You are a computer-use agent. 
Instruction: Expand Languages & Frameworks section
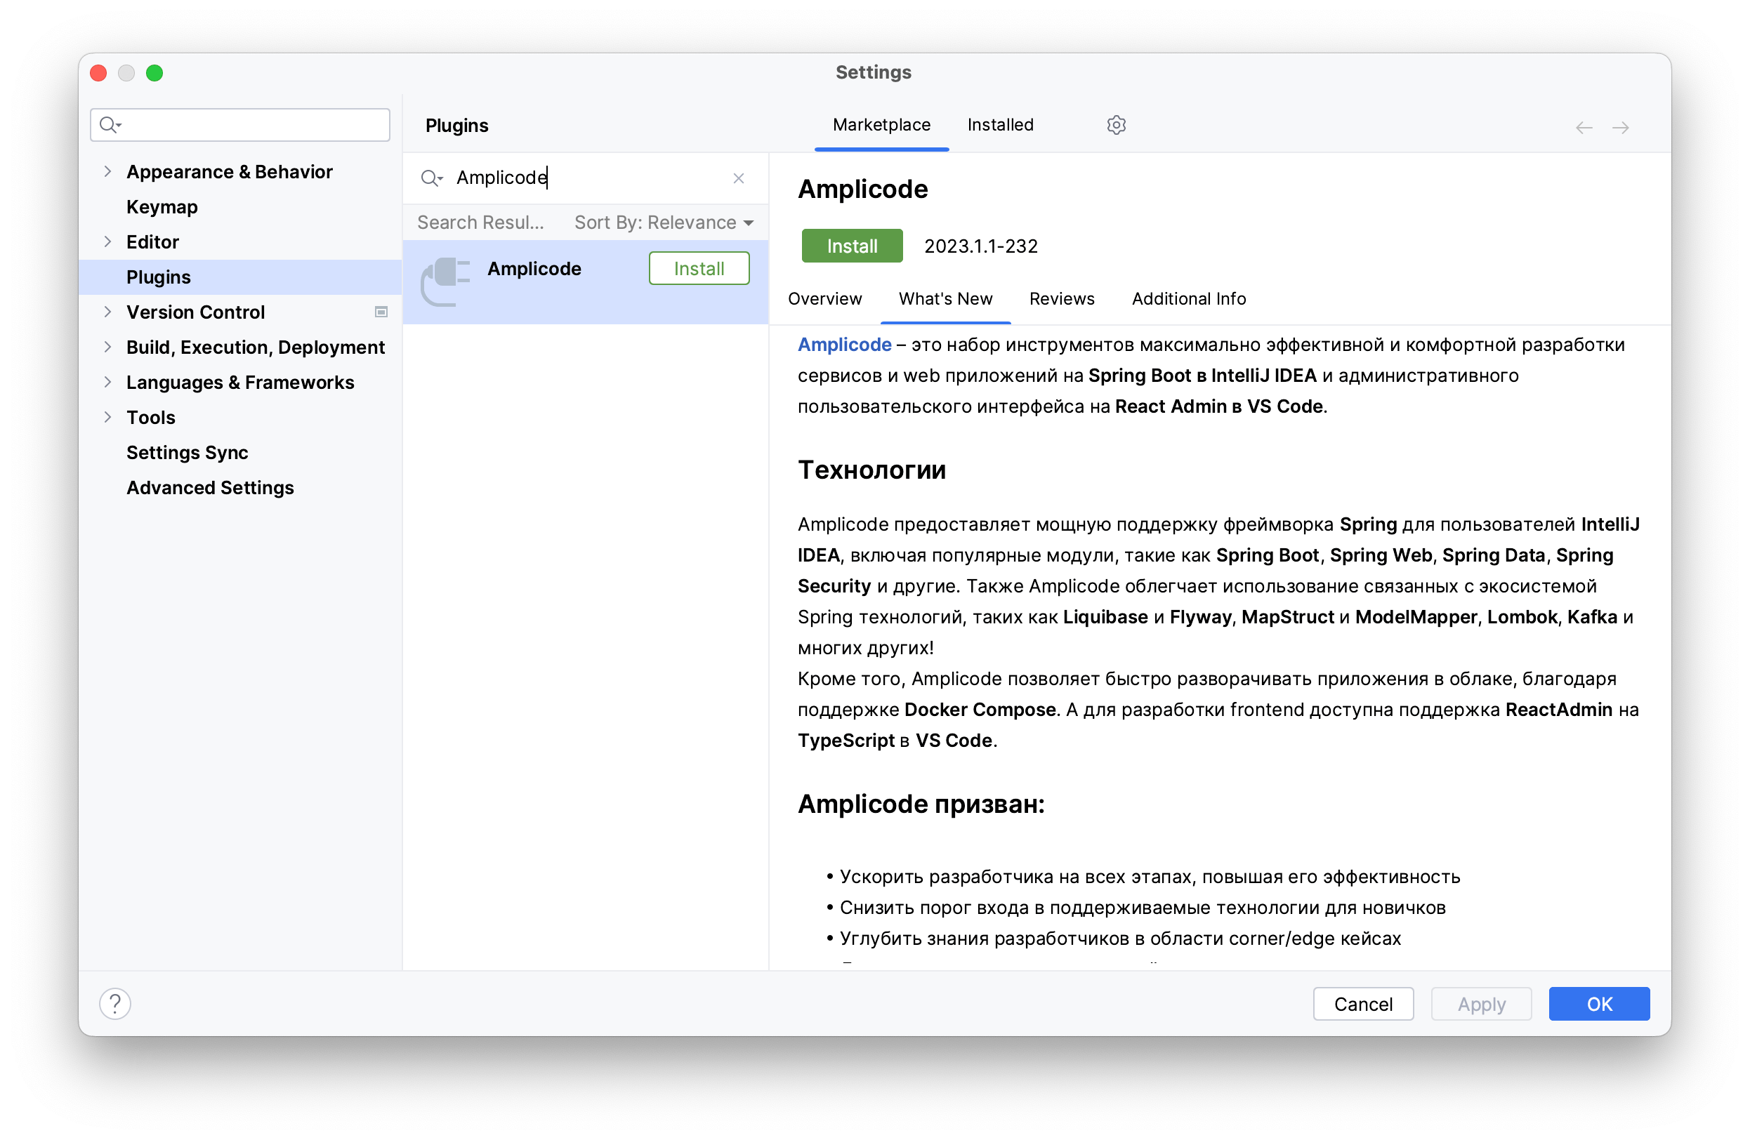(x=107, y=382)
